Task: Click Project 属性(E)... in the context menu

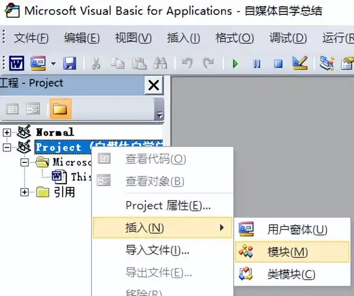Action: (x=168, y=205)
